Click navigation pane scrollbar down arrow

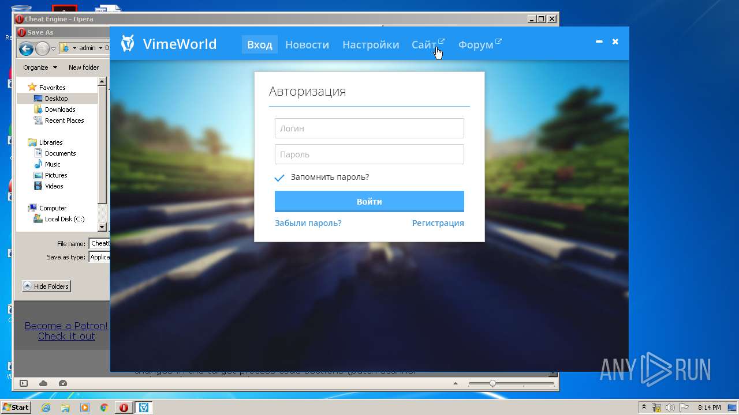102,227
